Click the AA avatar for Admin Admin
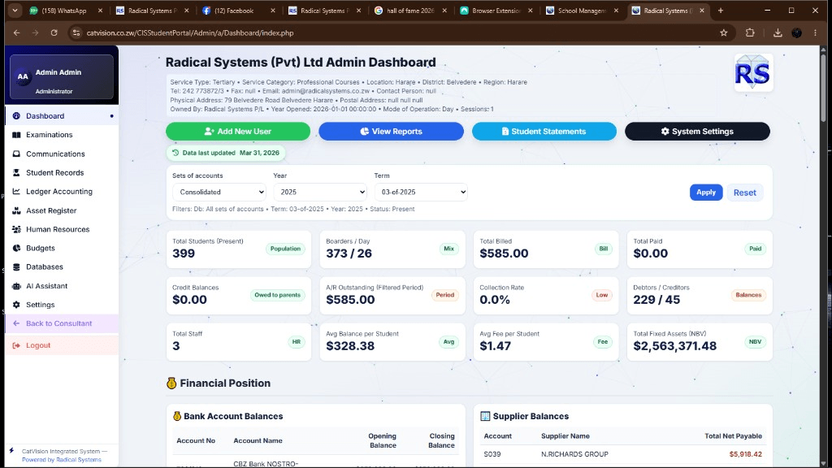The height and width of the screenshot is (468, 832). (23, 76)
